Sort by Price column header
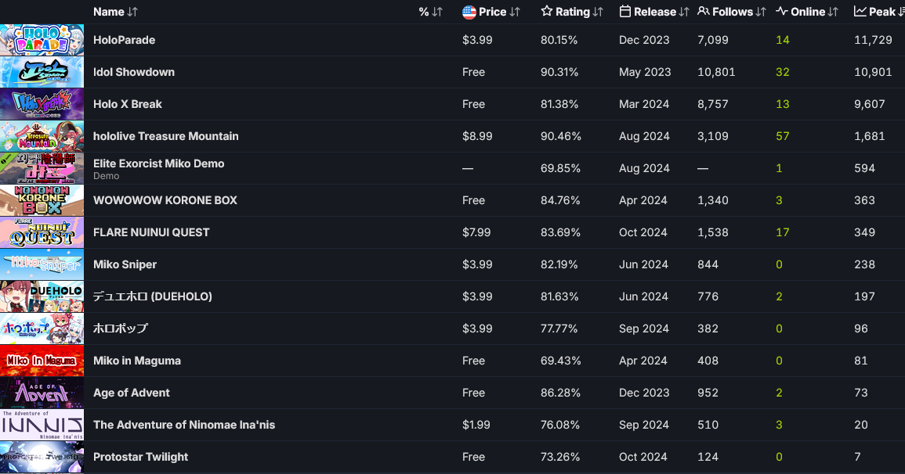 493,12
